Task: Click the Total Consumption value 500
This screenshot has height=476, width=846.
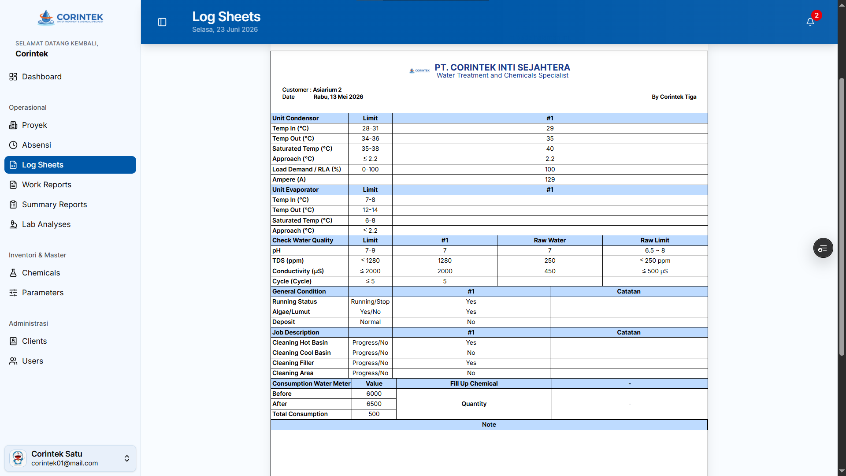Action: pyautogui.click(x=374, y=414)
